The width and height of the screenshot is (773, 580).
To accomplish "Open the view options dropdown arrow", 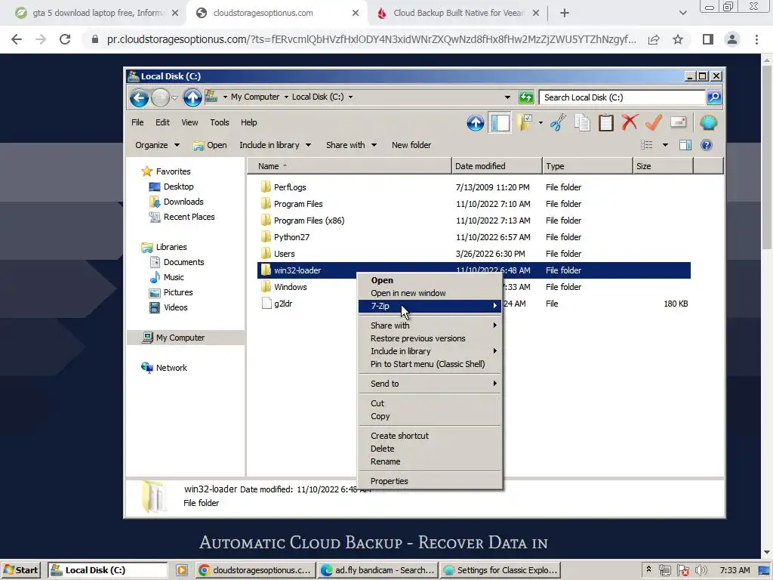I will [665, 145].
